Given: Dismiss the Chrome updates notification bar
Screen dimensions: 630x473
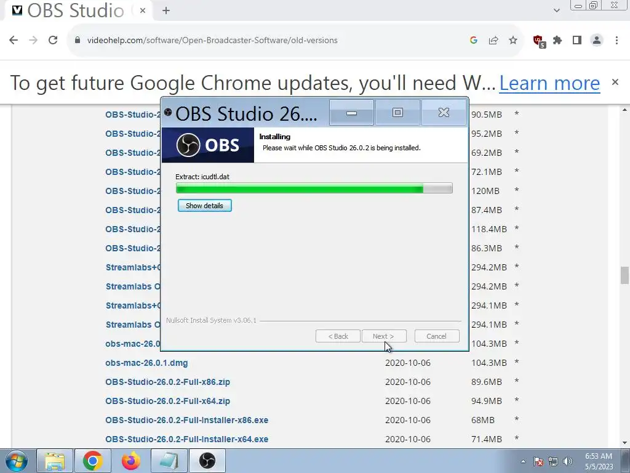Looking at the screenshot, I should [x=615, y=82].
